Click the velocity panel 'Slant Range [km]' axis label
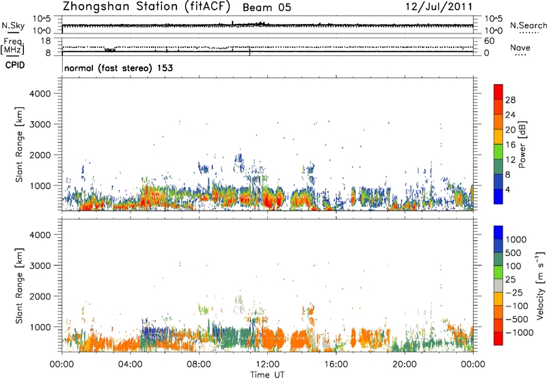 [x=19, y=286]
